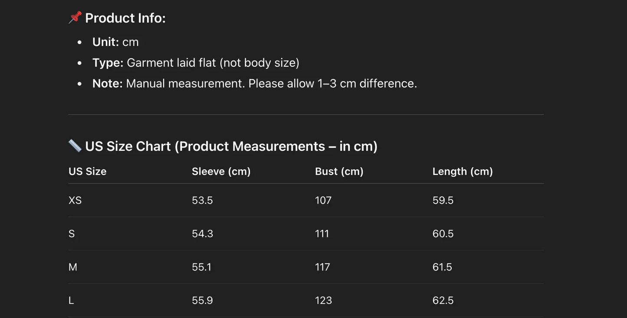Select the US Size Chart heading text
The height and width of the screenshot is (318, 627).
tap(231, 146)
